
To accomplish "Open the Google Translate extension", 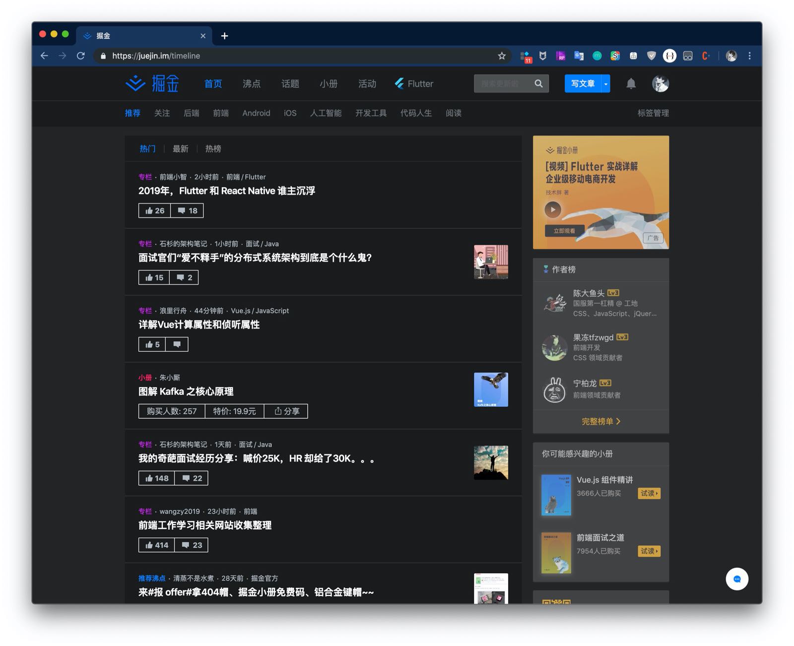I will coord(579,56).
